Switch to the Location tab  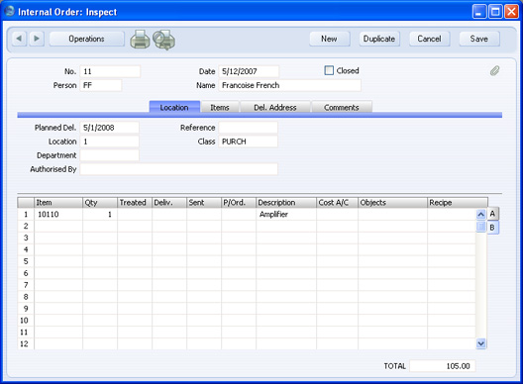tap(174, 107)
